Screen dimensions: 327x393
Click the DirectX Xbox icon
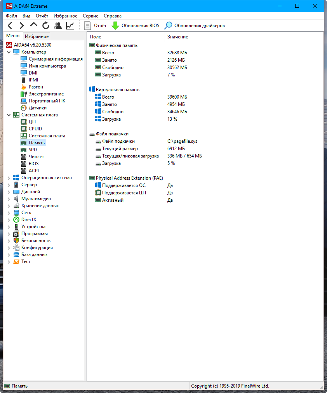pyautogui.click(x=16, y=220)
